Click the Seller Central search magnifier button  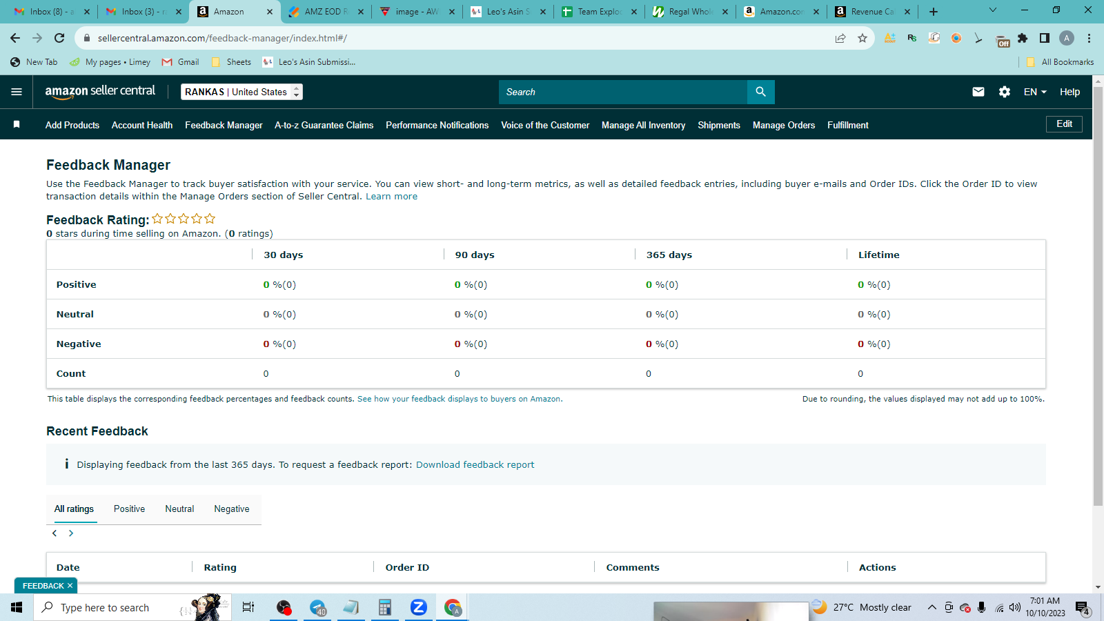pyautogui.click(x=760, y=92)
